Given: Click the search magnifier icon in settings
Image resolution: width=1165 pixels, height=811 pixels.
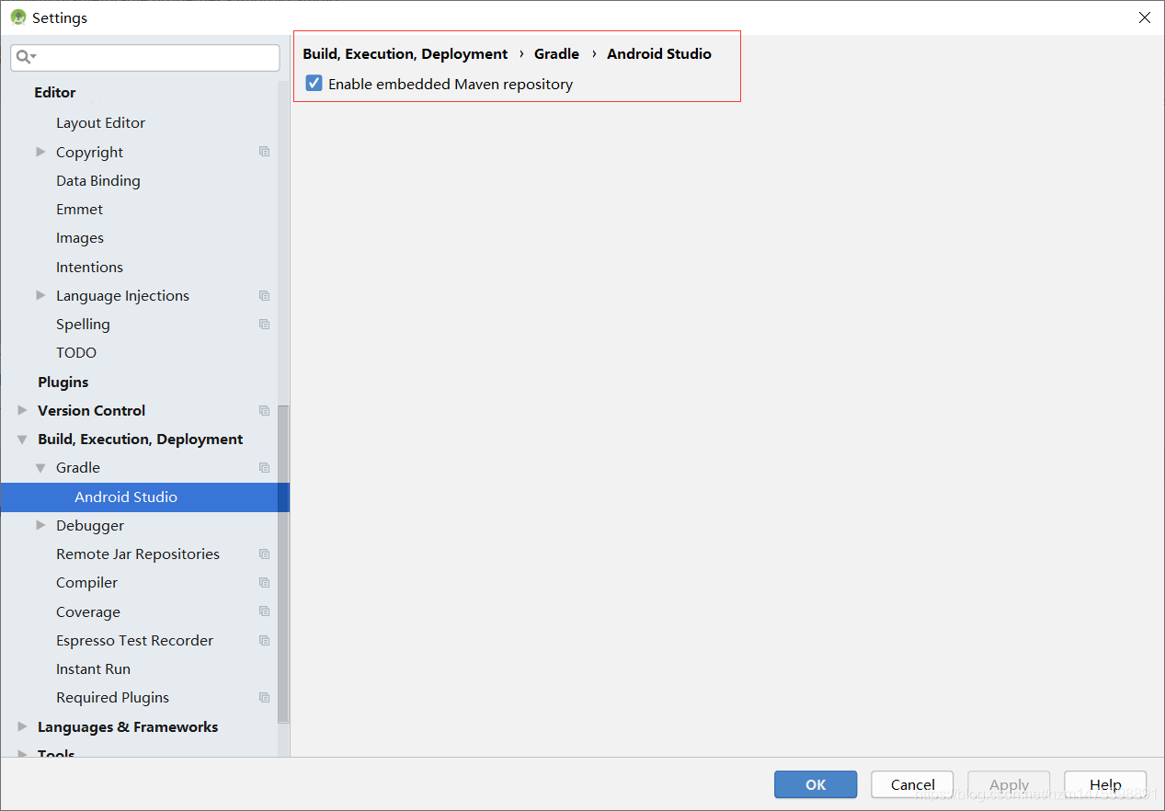Looking at the screenshot, I should (25, 57).
